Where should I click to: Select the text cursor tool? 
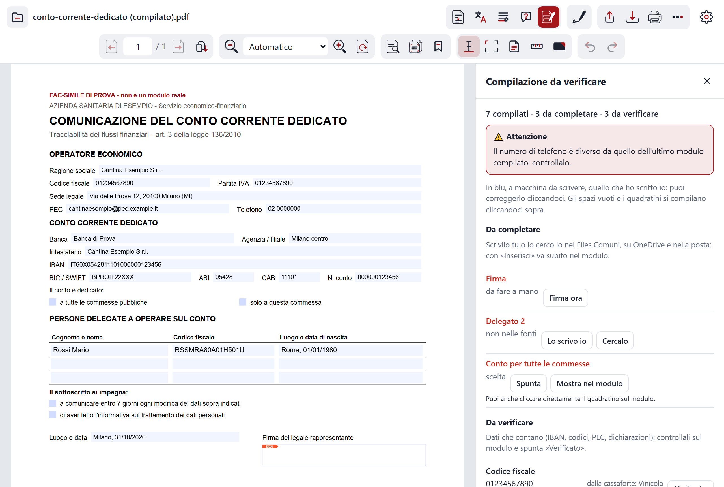(469, 47)
